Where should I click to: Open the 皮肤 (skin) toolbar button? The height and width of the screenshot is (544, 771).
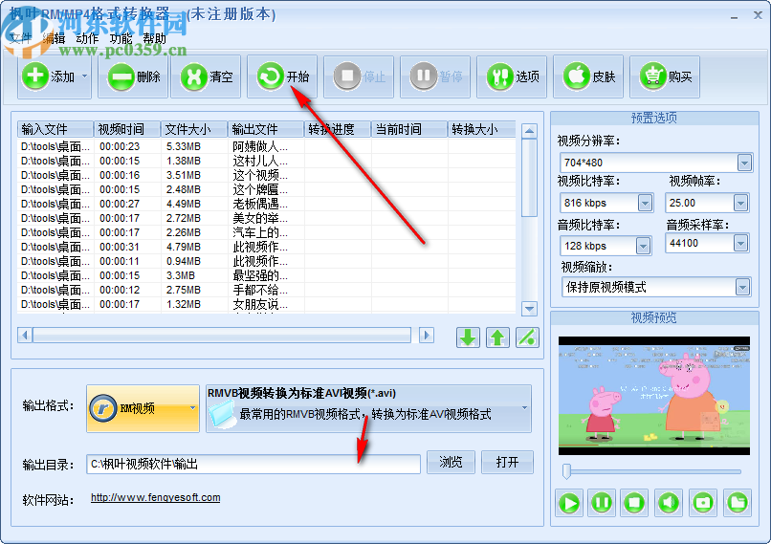(x=588, y=77)
